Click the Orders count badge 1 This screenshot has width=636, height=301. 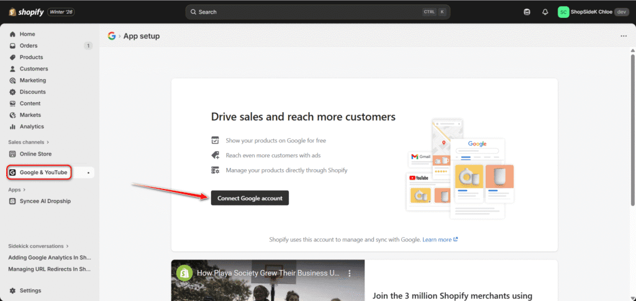pos(88,46)
